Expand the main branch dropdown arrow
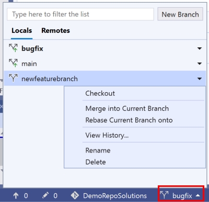209x202 pixels. [x=200, y=64]
